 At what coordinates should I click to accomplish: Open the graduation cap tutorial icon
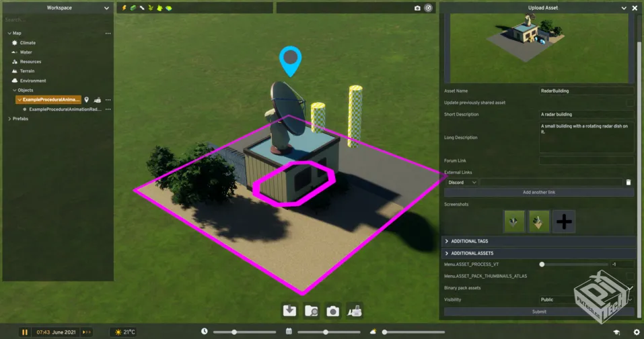pyautogui.click(x=616, y=332)
